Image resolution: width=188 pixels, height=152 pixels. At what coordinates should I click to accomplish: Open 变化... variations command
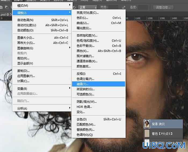pyautogui.click(x=99, y=112)
